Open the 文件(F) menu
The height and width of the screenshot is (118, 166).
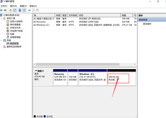4,6
